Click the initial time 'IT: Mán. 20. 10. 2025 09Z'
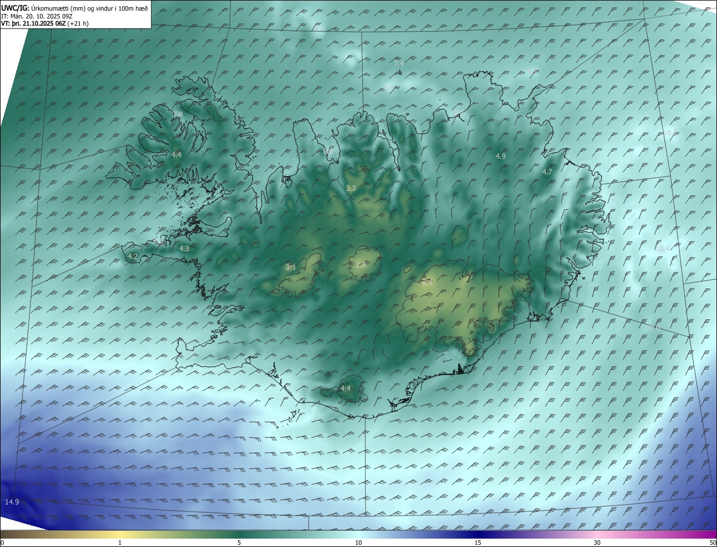The width and height of the screenshot is (717, 547). click(37, 16)
